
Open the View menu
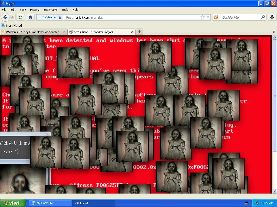point(23,10)
